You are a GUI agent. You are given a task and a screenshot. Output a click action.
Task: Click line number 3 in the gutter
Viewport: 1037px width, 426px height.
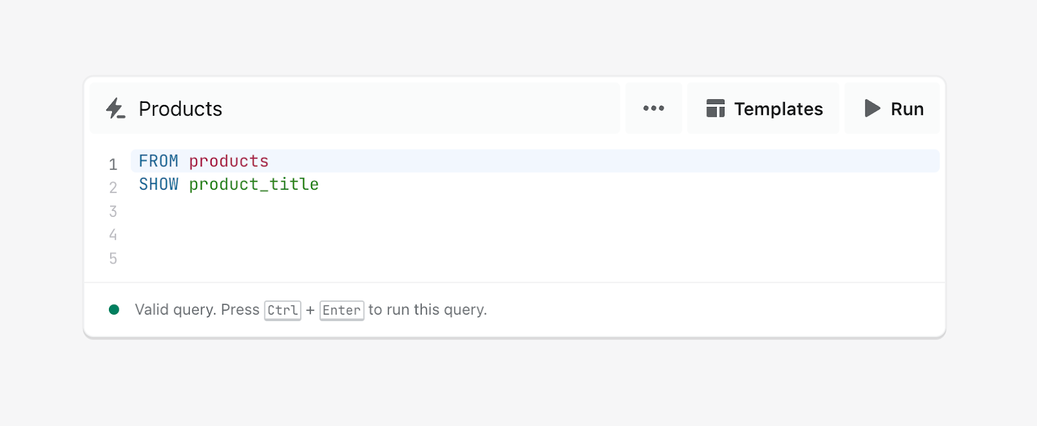click(x=113, y=211)
